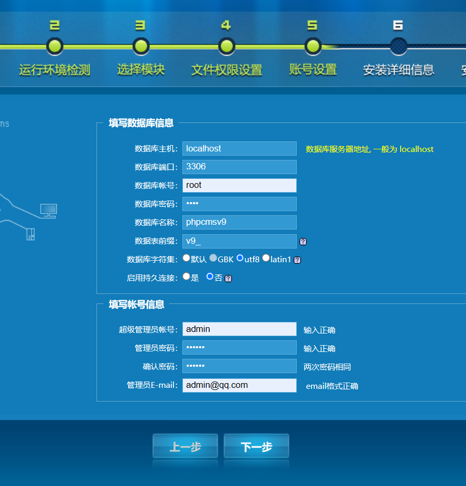Select the 默认 database charset option
The image size is (466, 486).
click(x=186, y=258)
